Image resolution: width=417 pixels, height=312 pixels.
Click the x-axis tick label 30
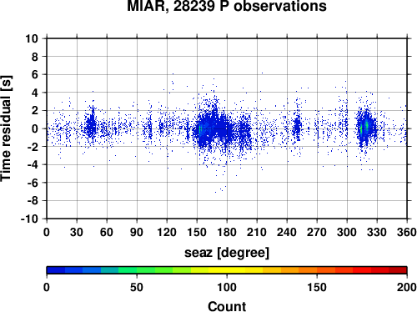coord(77,232)
